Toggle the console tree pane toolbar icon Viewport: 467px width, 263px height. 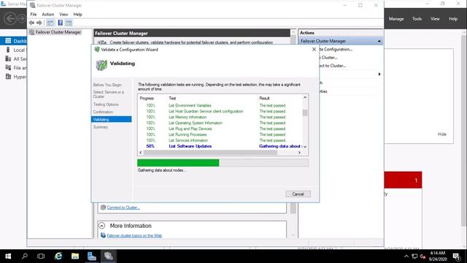tap(50, 23)
